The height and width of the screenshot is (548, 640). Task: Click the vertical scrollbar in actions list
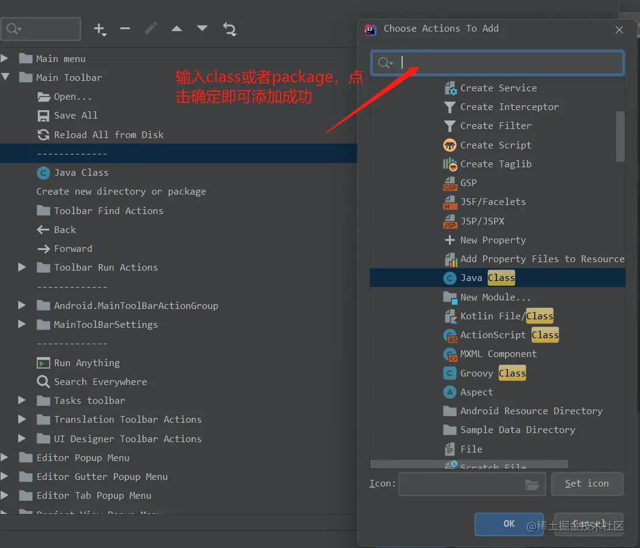tap(620, 136)
